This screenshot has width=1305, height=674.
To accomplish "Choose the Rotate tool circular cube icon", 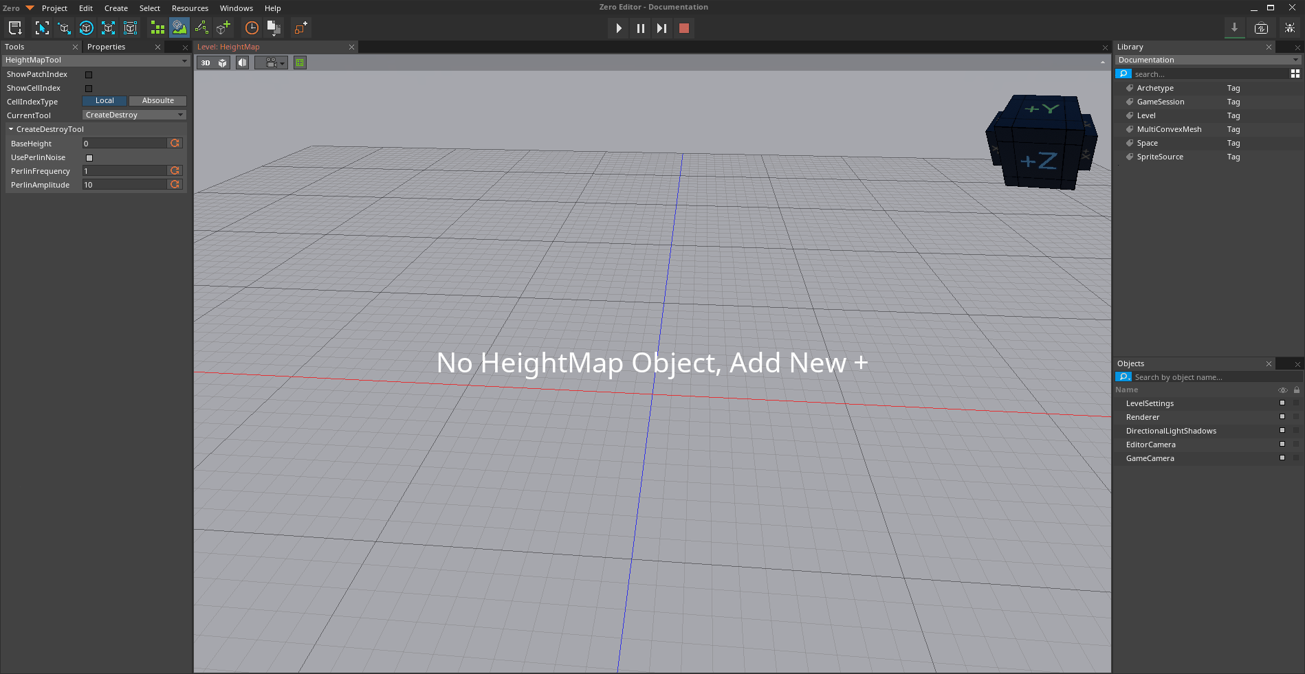I will pos(86,28).
